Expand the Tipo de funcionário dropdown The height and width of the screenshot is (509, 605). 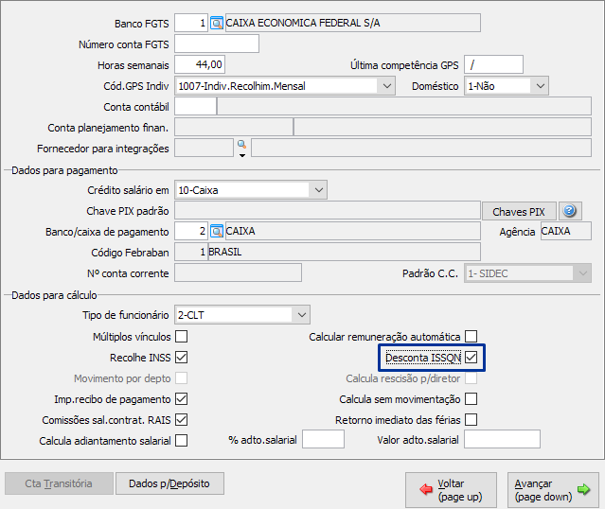tap(301, 314)
